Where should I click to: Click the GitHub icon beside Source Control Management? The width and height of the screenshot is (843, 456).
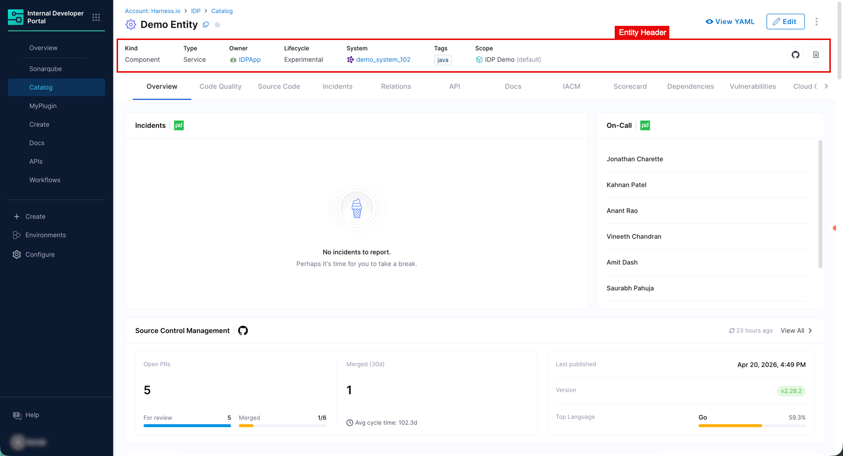pos(243,331)
